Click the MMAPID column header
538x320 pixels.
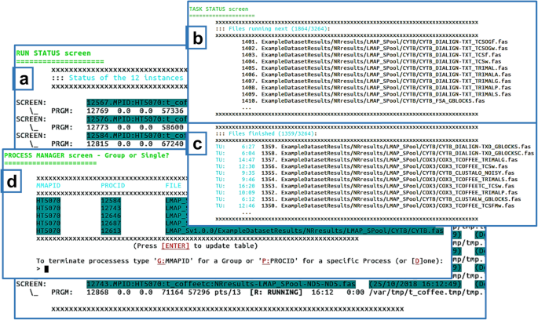point(49,186)
